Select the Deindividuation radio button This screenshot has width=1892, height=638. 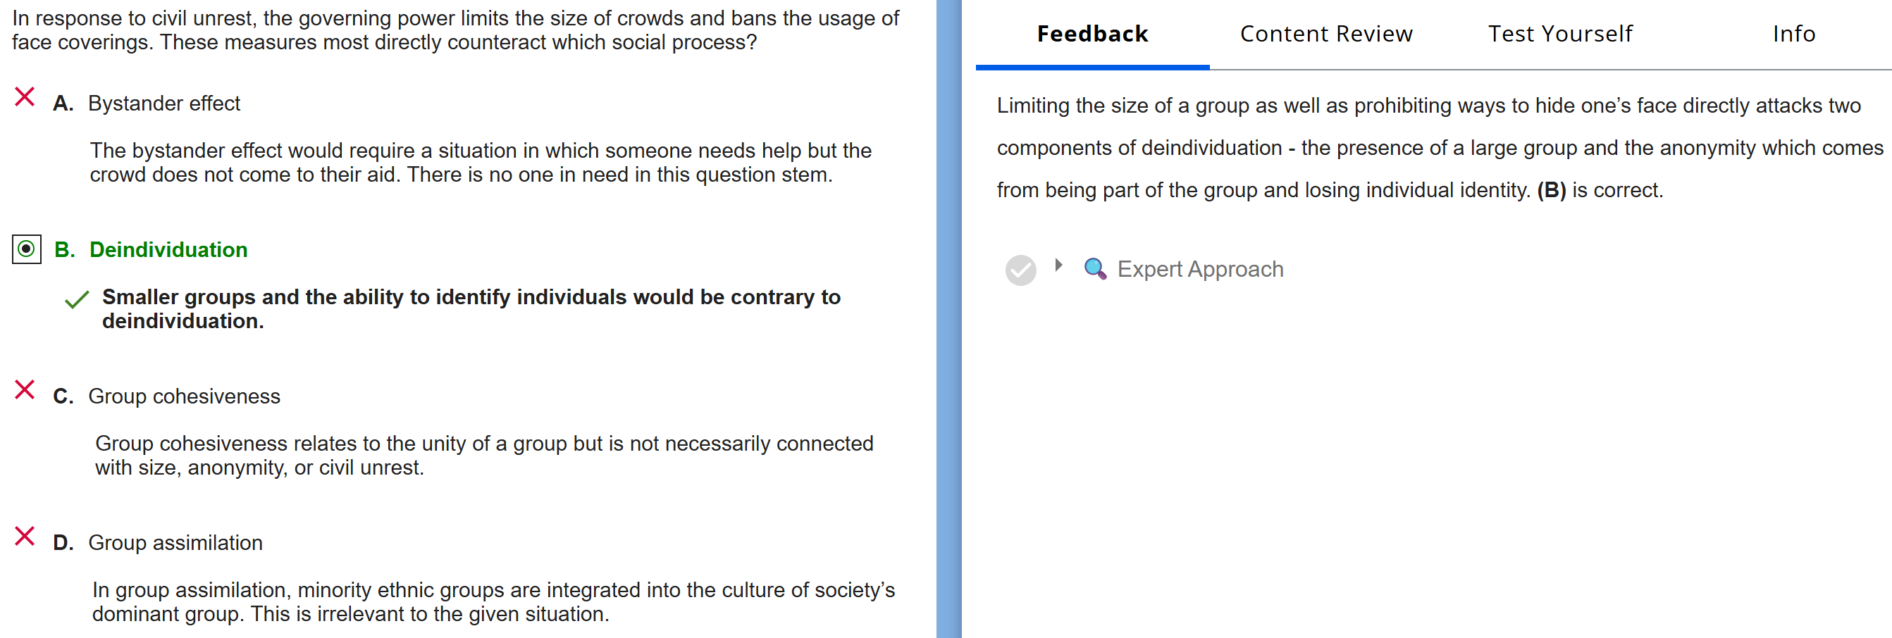click(x=27, y=249)
